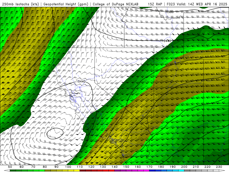The image size is (229, 172).
Task: Click the small closed height contour off the coast
Action: (x=55, y=133)
